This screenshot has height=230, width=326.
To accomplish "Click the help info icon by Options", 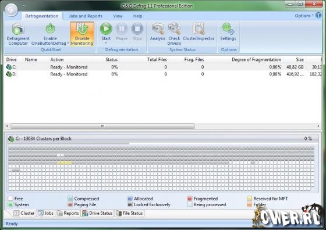I will [x=318, y=15].
